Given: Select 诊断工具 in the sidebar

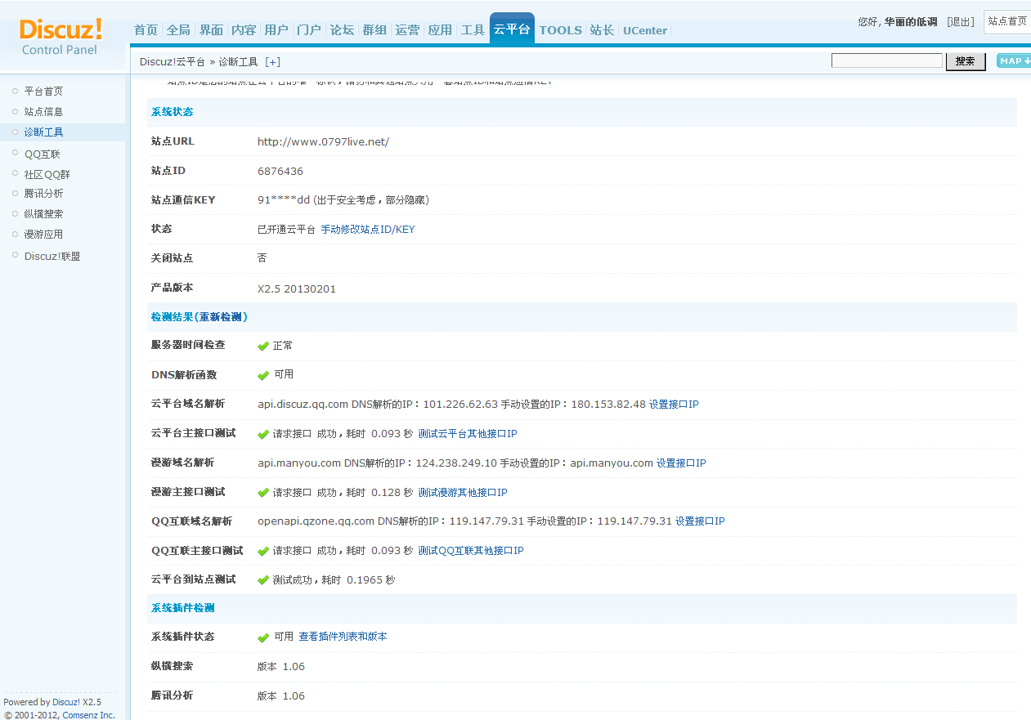Looking at the screenshot, I should click(x=43, y=132).
